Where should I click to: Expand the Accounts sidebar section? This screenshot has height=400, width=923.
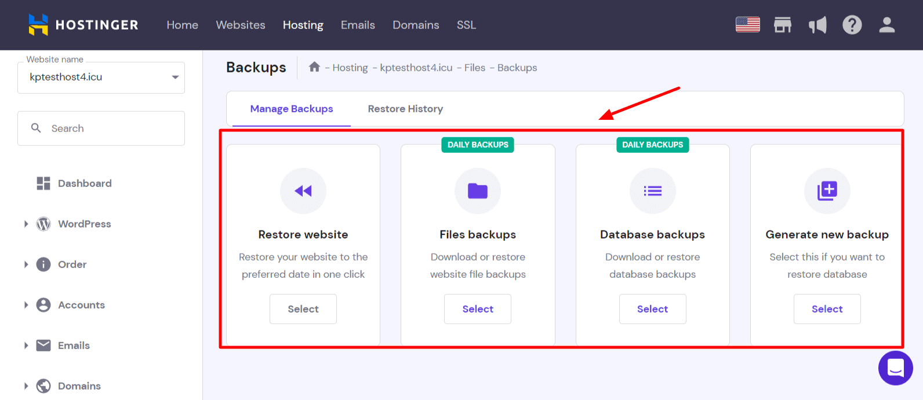[26, 305]
